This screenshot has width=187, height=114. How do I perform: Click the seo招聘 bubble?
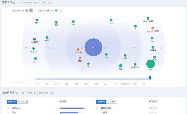click(153, 47)
